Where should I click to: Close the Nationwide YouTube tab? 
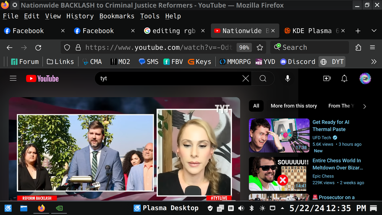click(273, 31)
